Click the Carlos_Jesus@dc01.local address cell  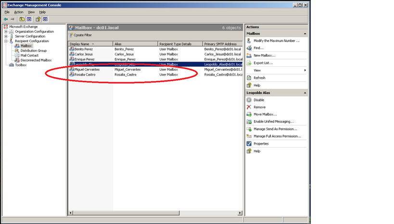[x=222, y=54]
